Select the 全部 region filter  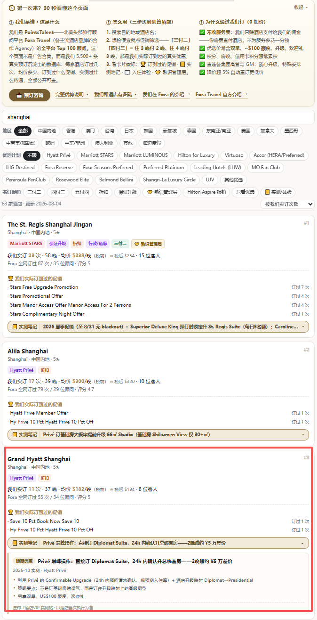[x=23, y=131]
